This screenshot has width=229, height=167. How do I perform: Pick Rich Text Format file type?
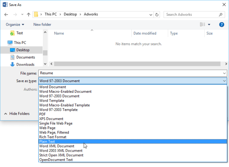(x=53, y=137)
